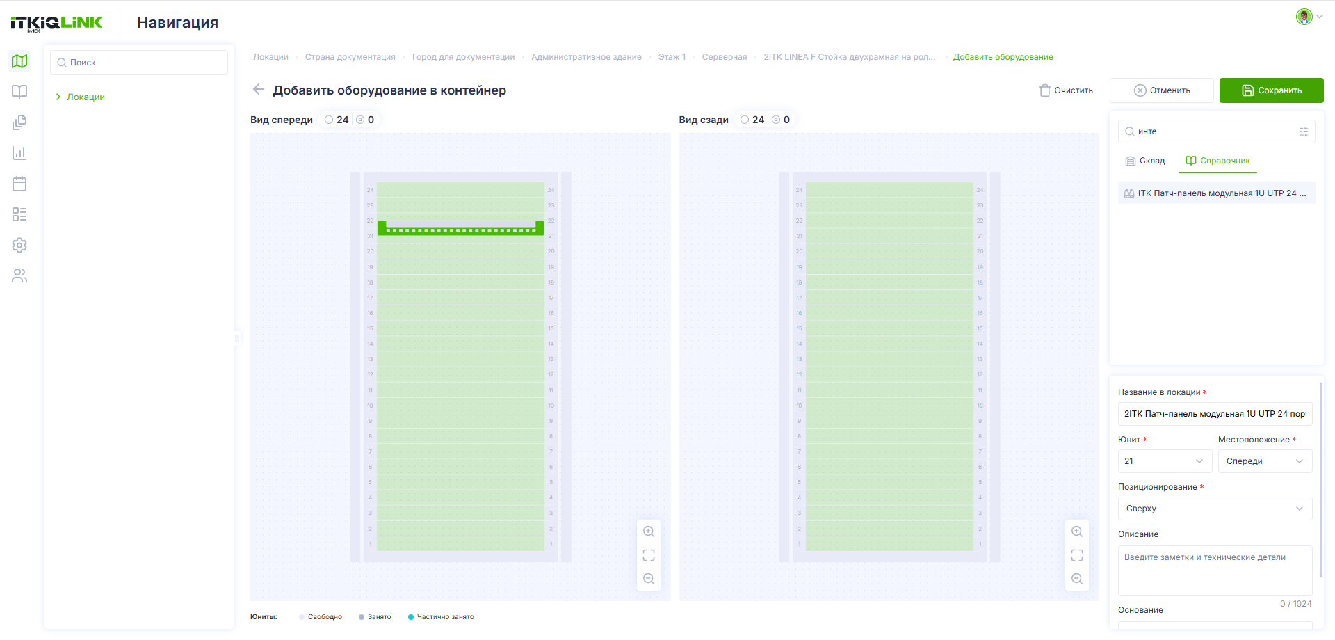This screenshot has height=640, width=1335.
Task: Open the equipment search filter options
Action: click(x=1304, y=131)
